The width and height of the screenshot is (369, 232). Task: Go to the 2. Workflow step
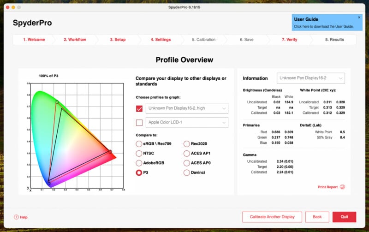pos(75,40)
